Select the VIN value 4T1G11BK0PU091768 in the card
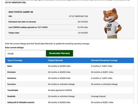The height and width of the screenshot is (104, 139). 78,16
